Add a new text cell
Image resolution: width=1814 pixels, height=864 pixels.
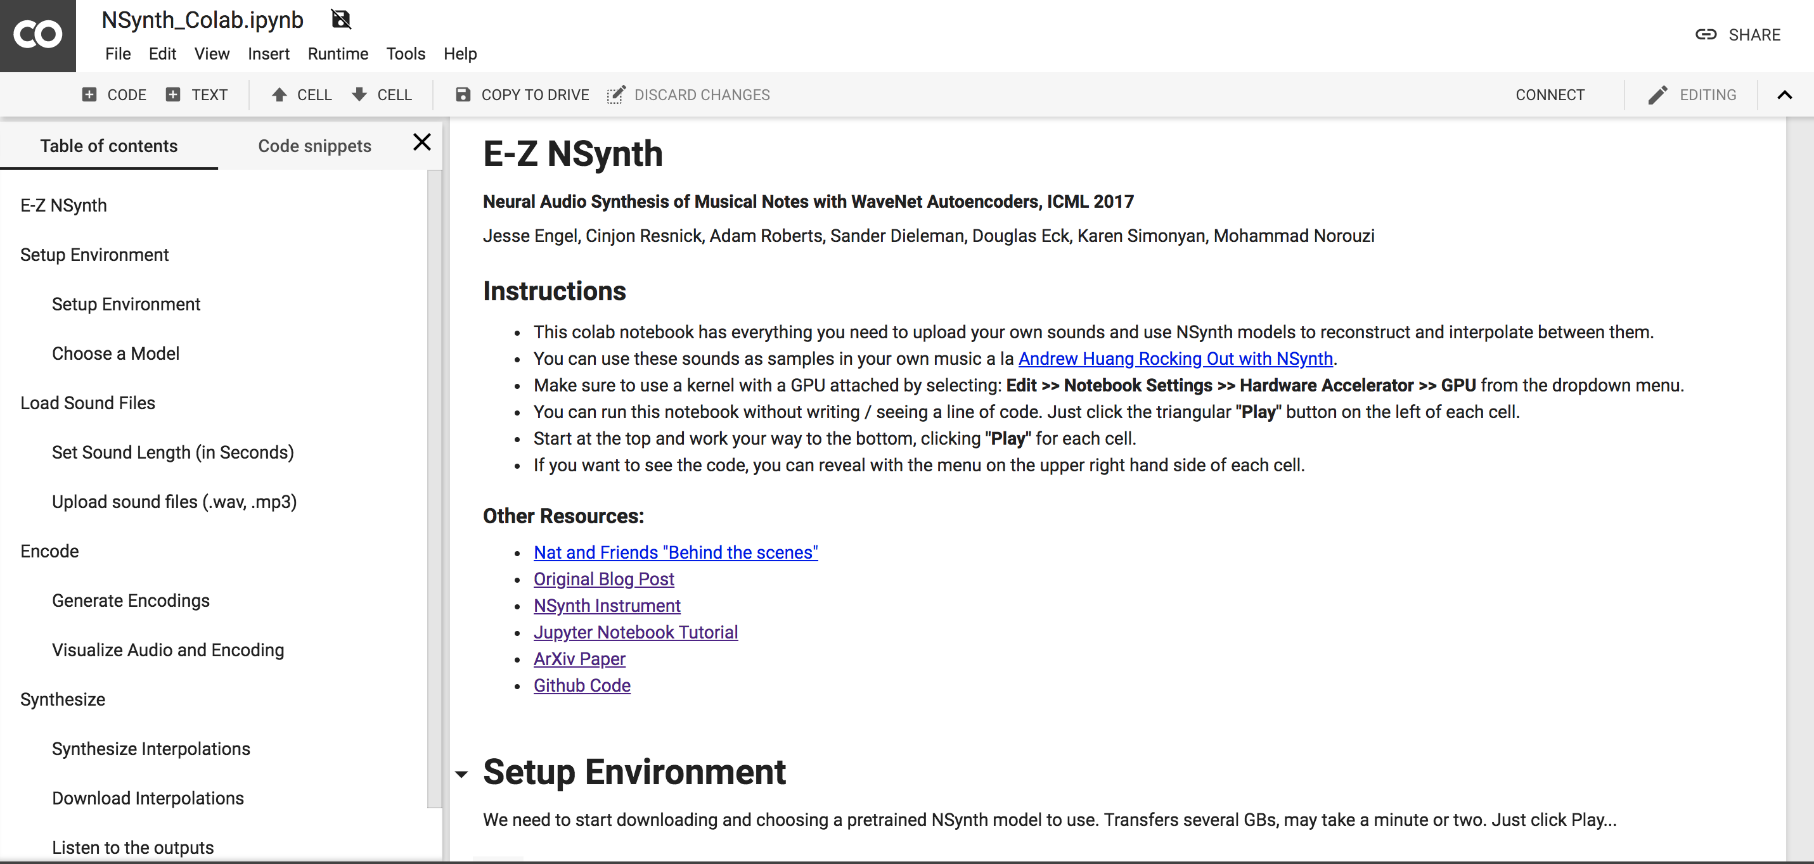(x=197, y=94)
